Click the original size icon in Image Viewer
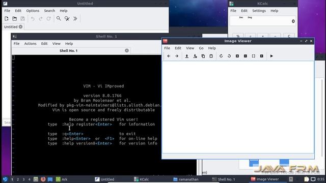326x183 pixels. click(261, 56)
